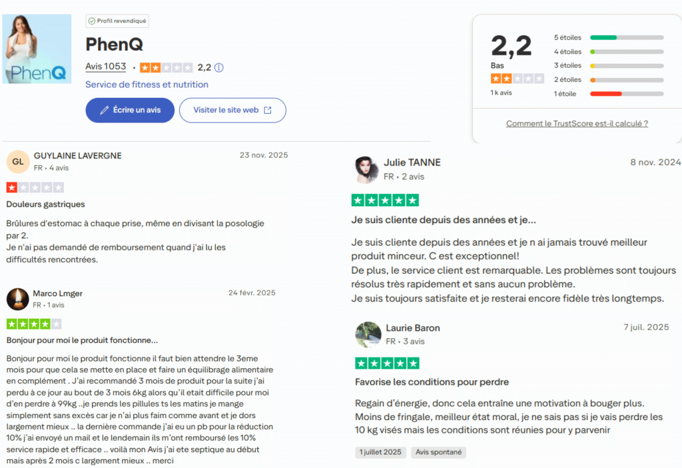The width and height of the screenshot is (682, 468).
Task: Click the GL initials avatar of Guylaine Lavergne
Action: 17,161
